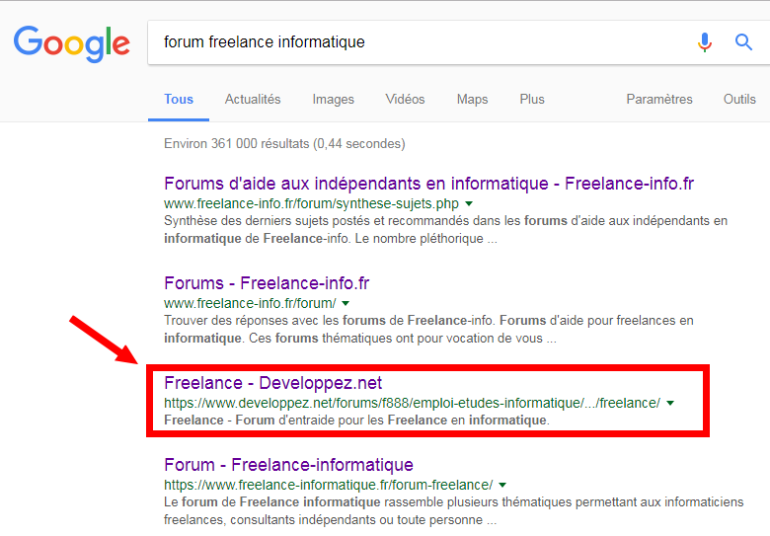
Task: Click the Google logo
Action: tap(72, 43)
